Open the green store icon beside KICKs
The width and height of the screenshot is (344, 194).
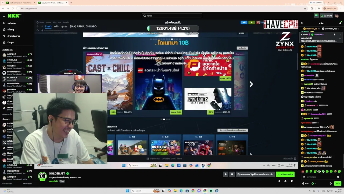pyautogui.click(x=316, y=16)
